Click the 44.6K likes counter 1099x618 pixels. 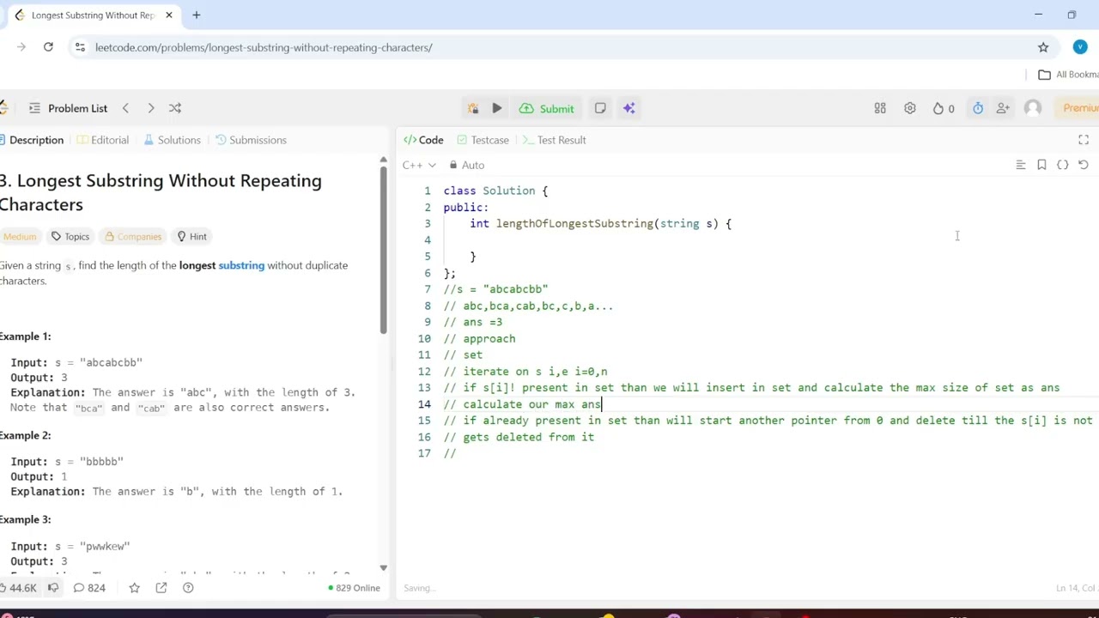[18, 588]
